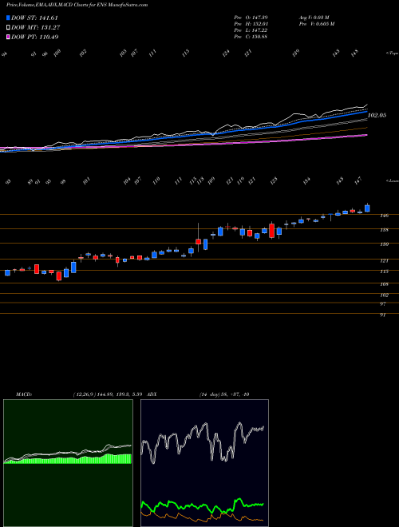Click the white DOW MT legend swatch
Image resolution: width=399 pixels, height=527 pixels.
point(8,28)
